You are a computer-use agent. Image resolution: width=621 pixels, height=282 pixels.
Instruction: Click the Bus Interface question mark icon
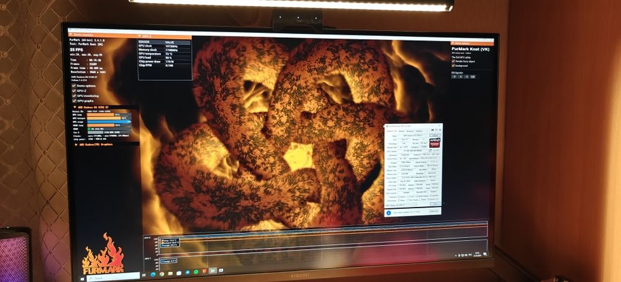click(x=440, y=158)
